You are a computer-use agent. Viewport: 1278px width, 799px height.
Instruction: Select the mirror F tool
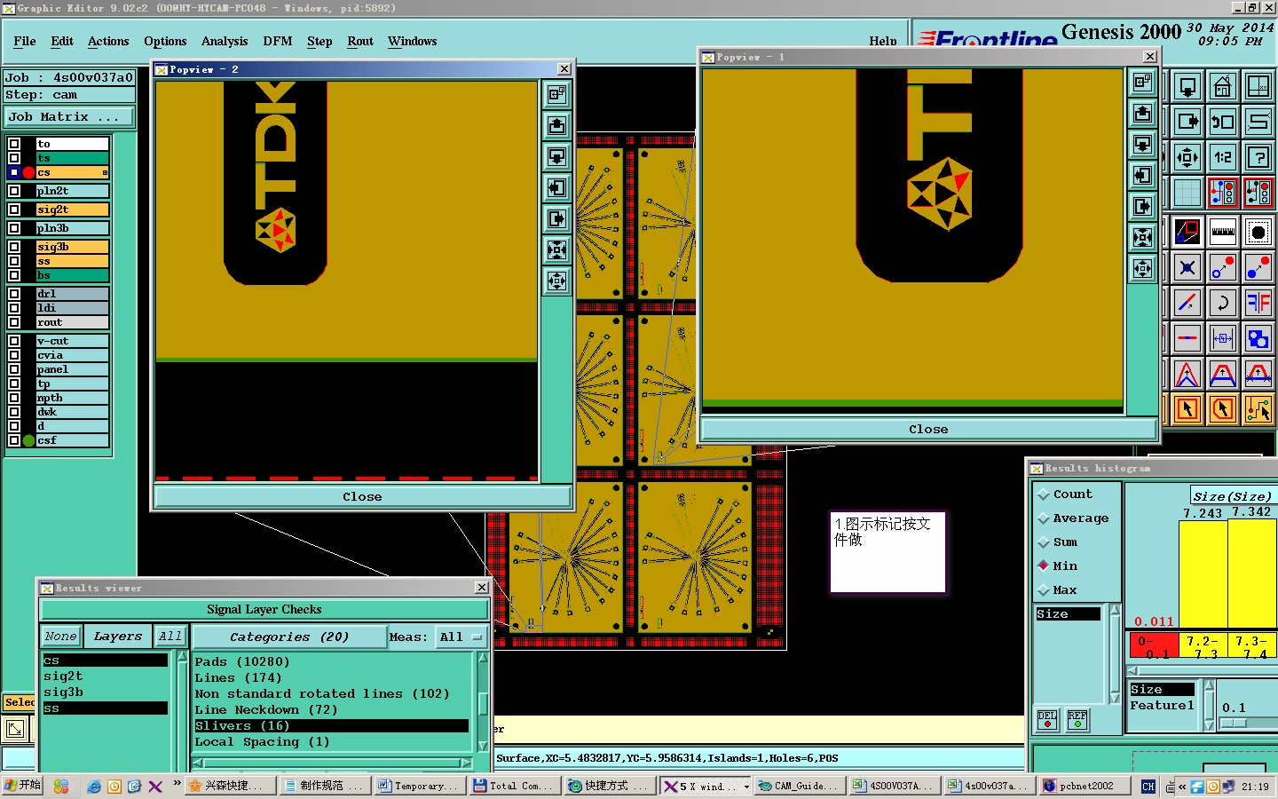click(x=1258, y=303)
